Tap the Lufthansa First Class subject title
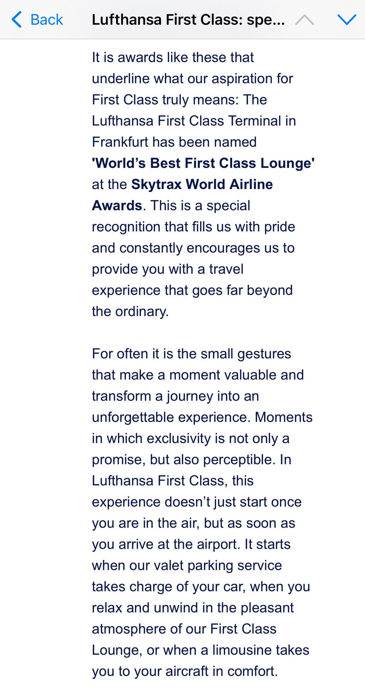The width and height of the screenshot is (365, 695). [x=188, y=20]
